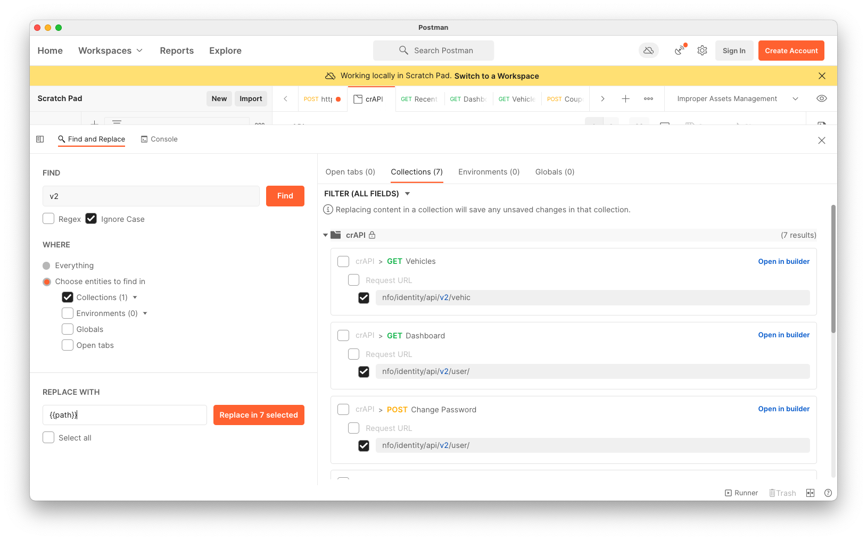Close the Find and Replace panel
Screen dimensions: 867x540
point(822,140)
